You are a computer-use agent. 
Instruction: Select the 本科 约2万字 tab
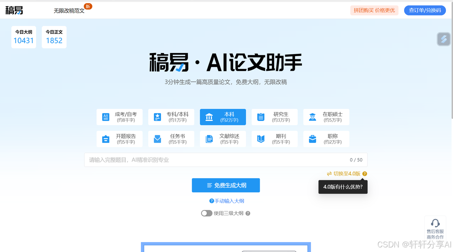click(223, 117)
